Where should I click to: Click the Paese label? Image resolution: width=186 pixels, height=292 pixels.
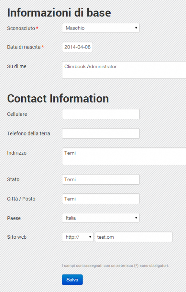[14, 218]
